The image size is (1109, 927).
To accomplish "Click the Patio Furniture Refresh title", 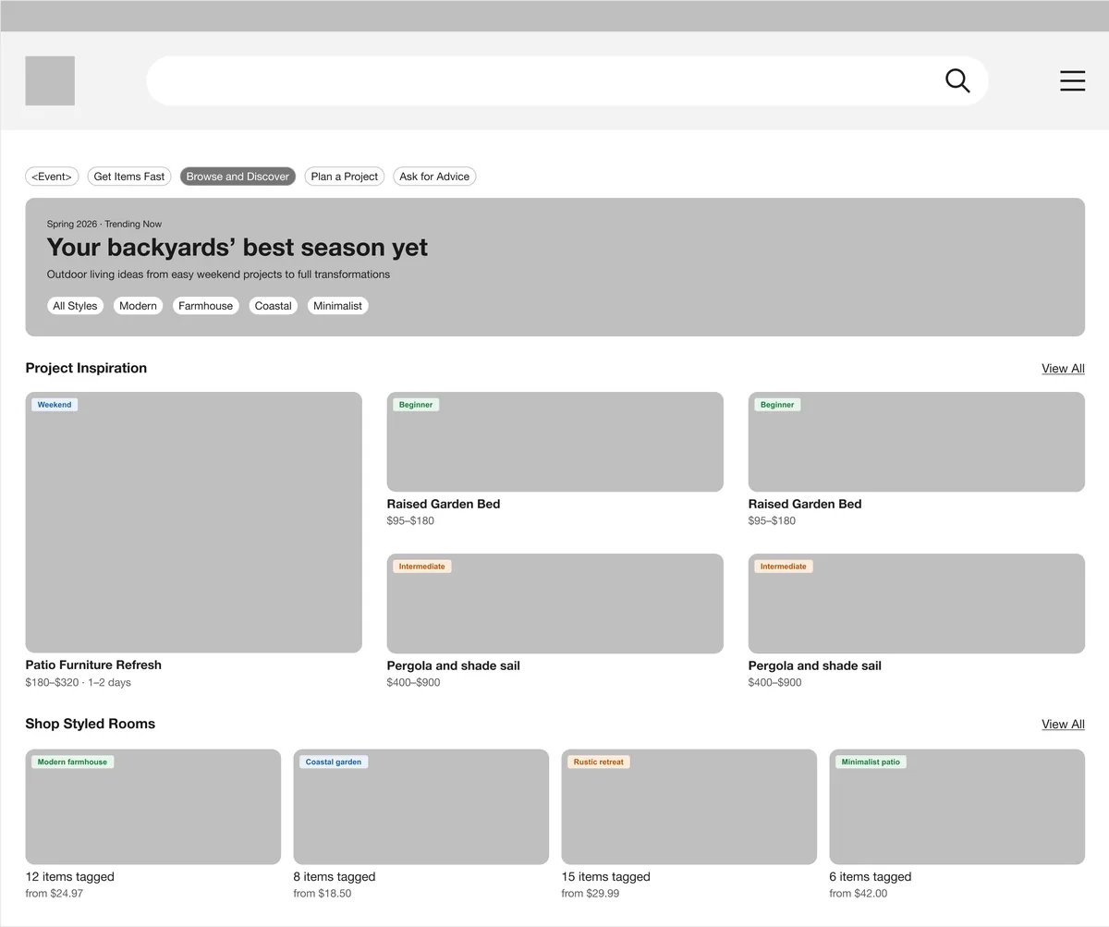I will 93,665.
